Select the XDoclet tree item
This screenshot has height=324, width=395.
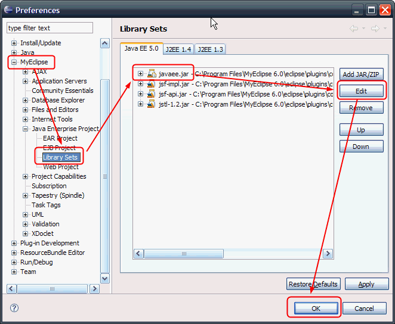coord(42,233)
